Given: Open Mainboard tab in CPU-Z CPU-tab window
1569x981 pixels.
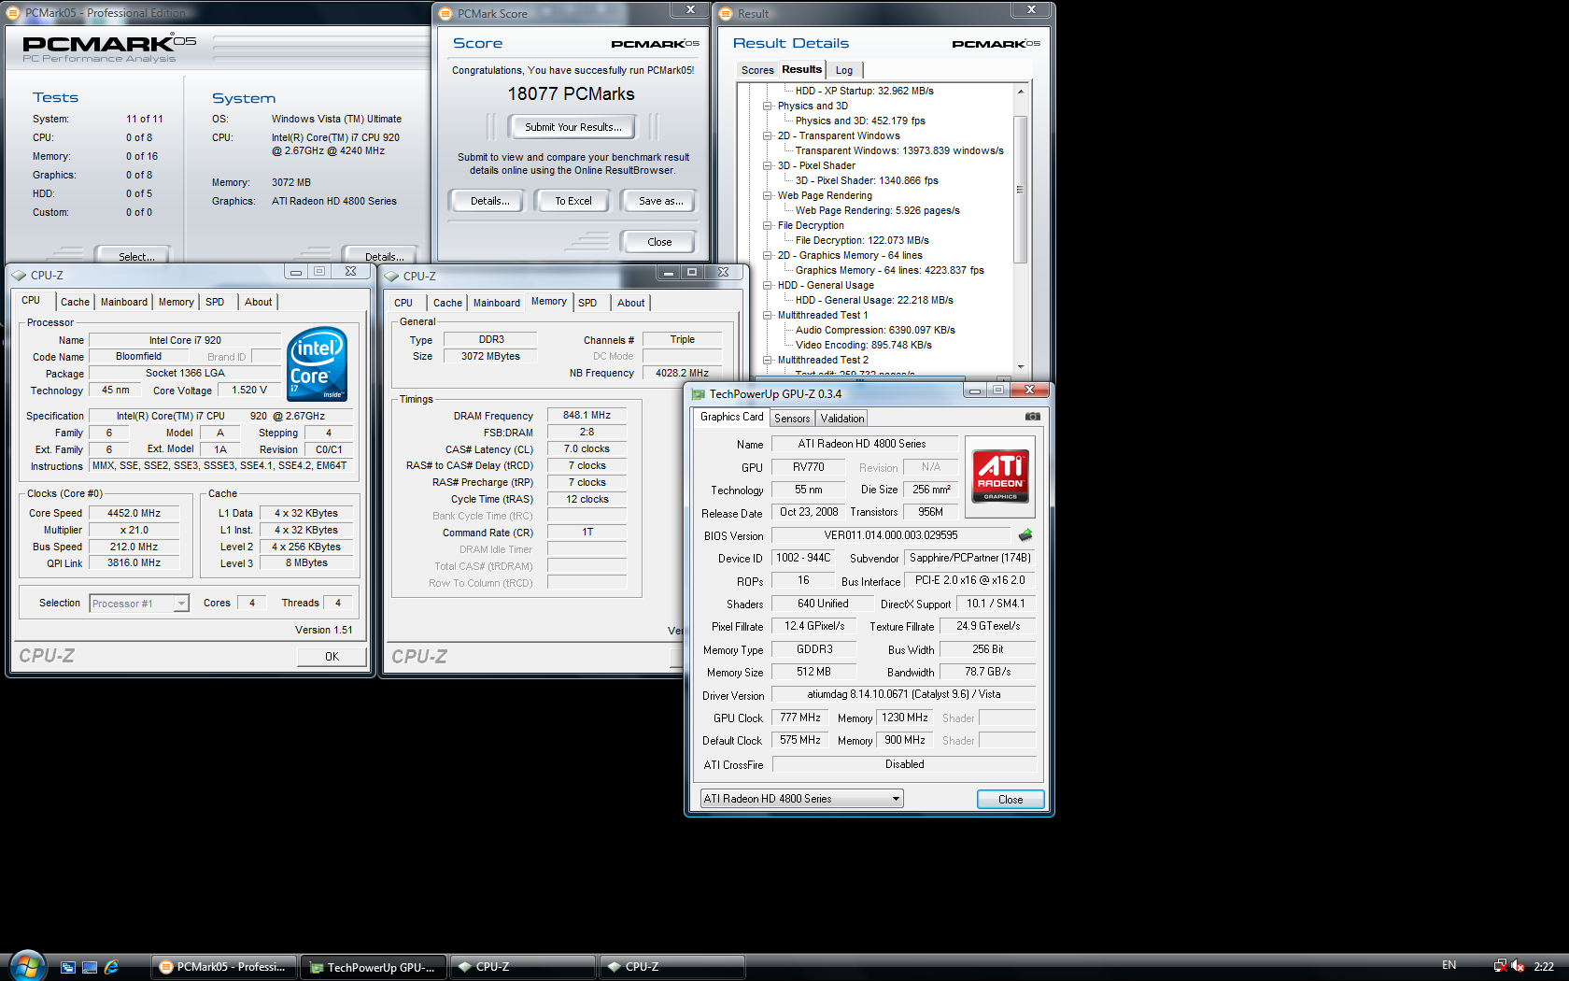Looking at the screenshot, I should 124,302.
